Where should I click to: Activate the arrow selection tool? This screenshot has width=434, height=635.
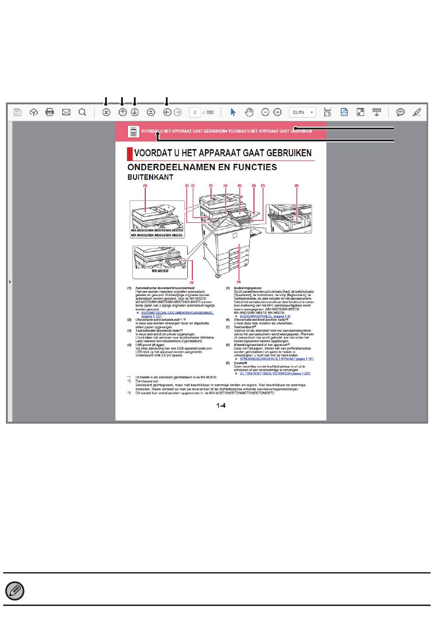click(x=233, y=112)
